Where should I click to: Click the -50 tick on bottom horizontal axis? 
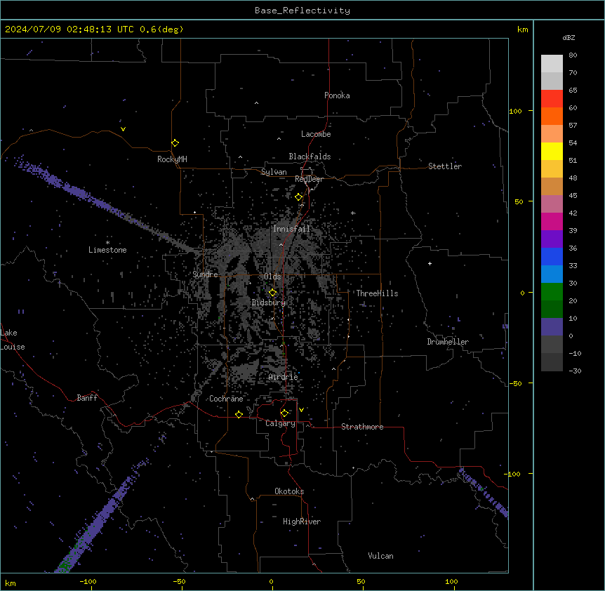pyautogui.click(x=179, y=581)
